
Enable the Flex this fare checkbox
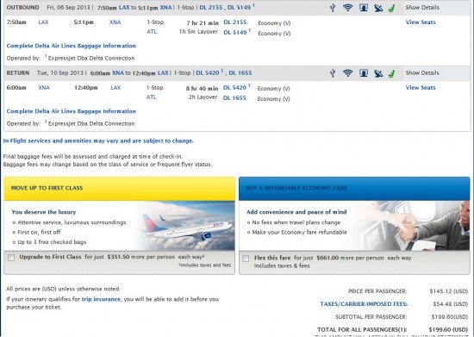[x=246, y=259]
